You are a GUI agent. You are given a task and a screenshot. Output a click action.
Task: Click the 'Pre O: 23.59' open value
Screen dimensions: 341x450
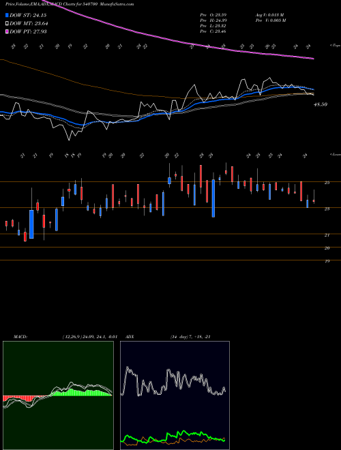point(213,15)
